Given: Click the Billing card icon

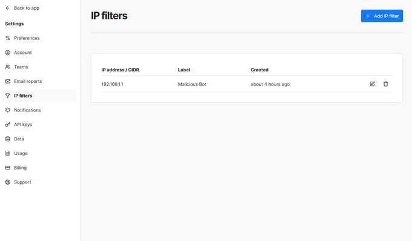Looking at the screenshot, I should [8, 168].
